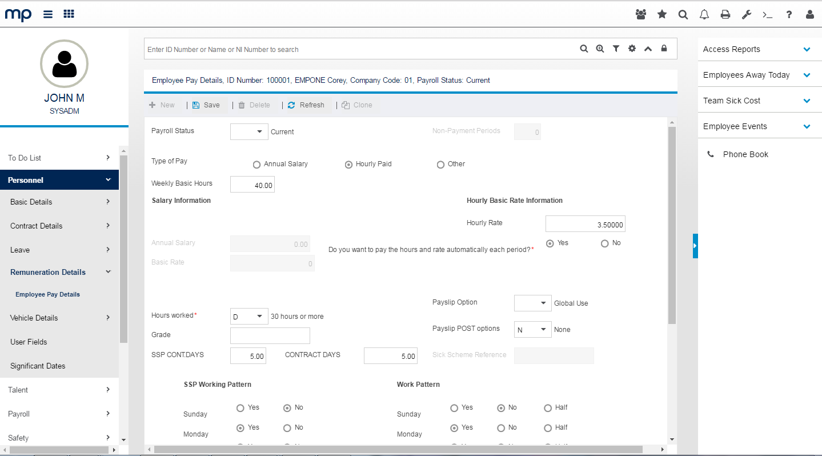The height and width of the screenshot is (456, 822).
Task: Click the sidebar vertical scrollbar thumb
Action: click(123, 249)
